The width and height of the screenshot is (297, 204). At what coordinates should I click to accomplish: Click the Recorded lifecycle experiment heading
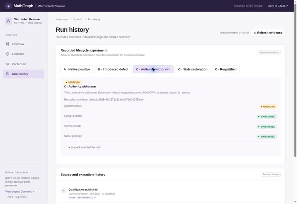[84, 50]
